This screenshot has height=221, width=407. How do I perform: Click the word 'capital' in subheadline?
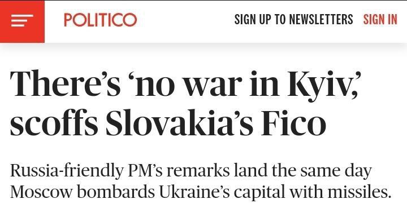[x=259, y=193]
